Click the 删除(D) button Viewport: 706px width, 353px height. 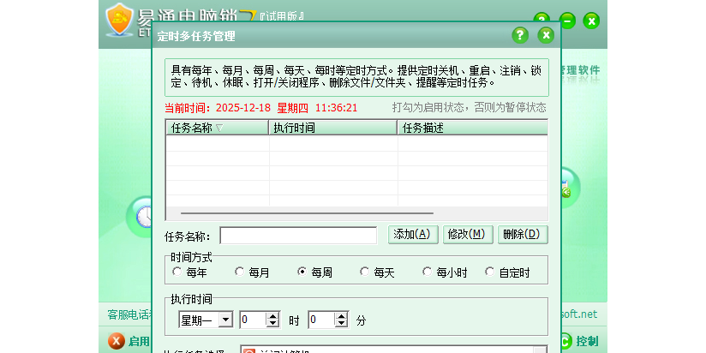pyautogui.click(x=522, y=234)
